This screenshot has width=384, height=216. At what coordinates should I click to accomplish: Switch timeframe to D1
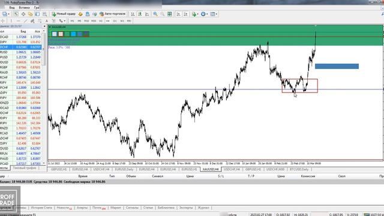pos(115,21)
